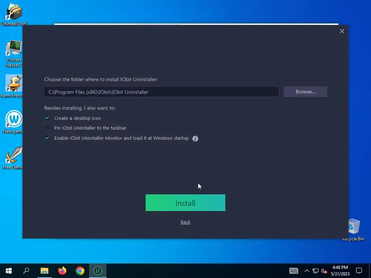
Task: Click the IObit Uninstaller taskbar icon
Action: coord(98,271)
